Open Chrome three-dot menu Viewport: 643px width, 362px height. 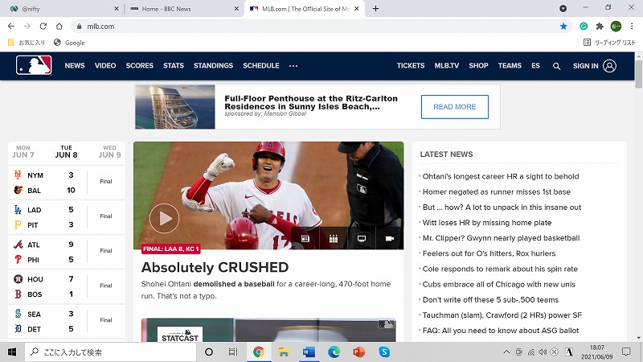click(632, 27)
